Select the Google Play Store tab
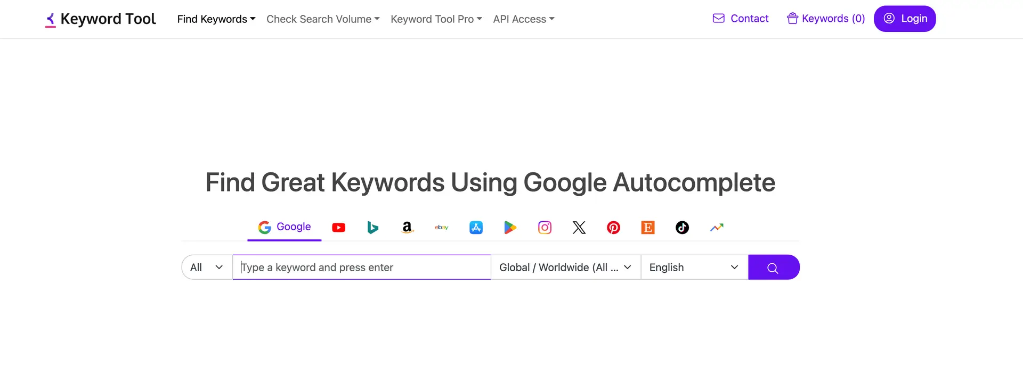 (x=510, y=228)
